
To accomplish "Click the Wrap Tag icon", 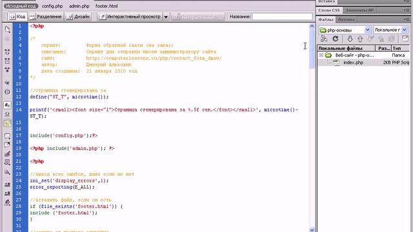I will click(x=7, y=153).
